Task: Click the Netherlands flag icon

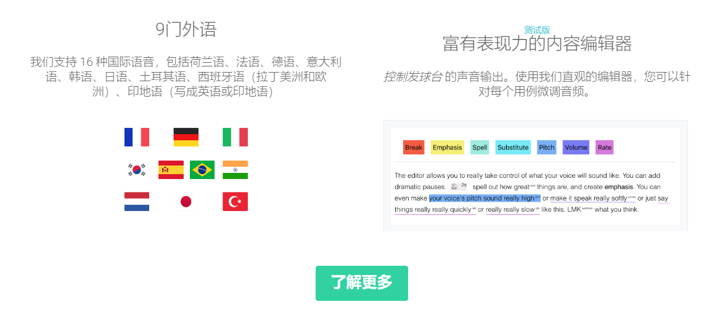Action: 137,201
